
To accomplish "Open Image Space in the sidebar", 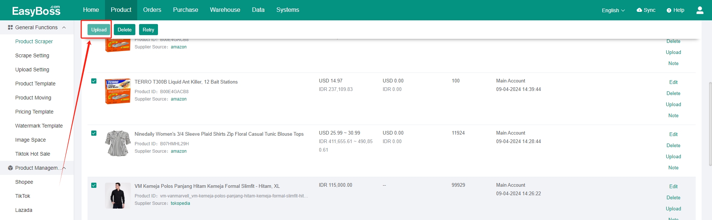I will click(x=30, y=140).
